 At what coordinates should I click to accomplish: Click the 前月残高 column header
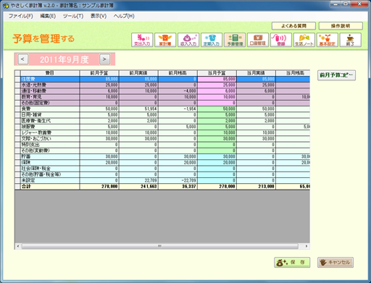[x=178, y=73]
